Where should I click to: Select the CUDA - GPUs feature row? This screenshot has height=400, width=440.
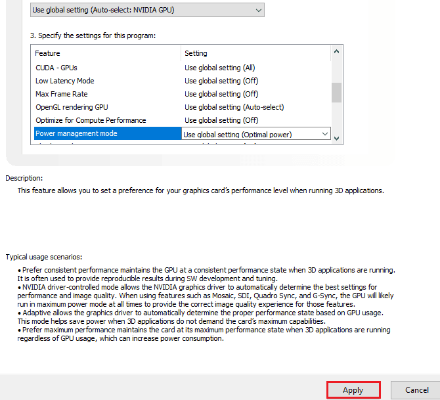(183, 68)
